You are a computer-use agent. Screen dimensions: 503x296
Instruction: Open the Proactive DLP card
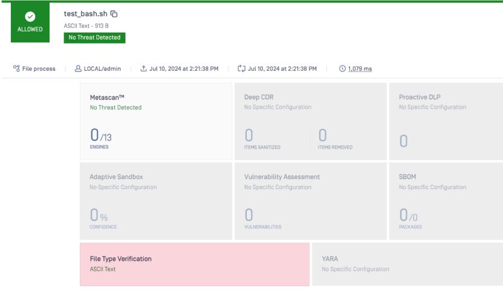click(446, 121)
